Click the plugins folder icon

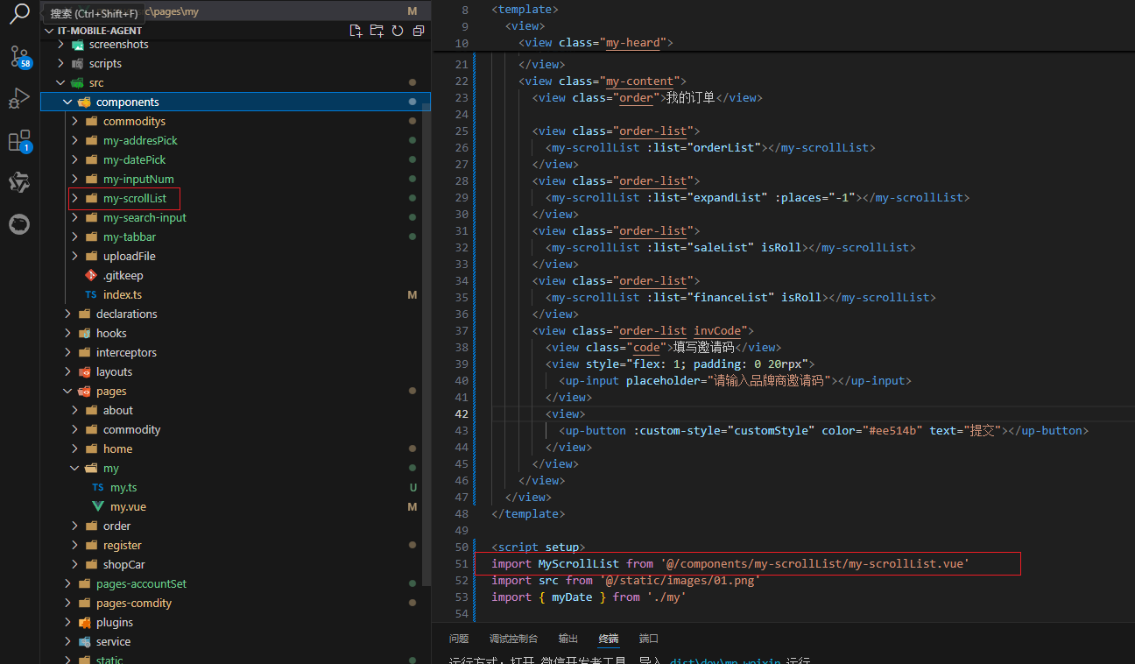click(84, 623)
